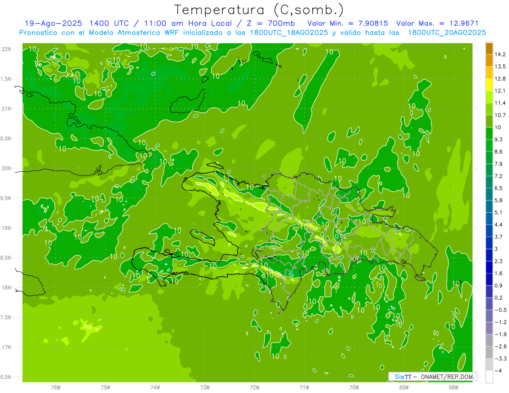
Task: Click latitude axis label "20N"
Action: tap(6, 168)
